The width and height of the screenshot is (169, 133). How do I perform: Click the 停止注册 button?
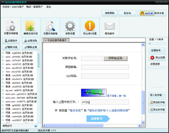pos(157,58)
